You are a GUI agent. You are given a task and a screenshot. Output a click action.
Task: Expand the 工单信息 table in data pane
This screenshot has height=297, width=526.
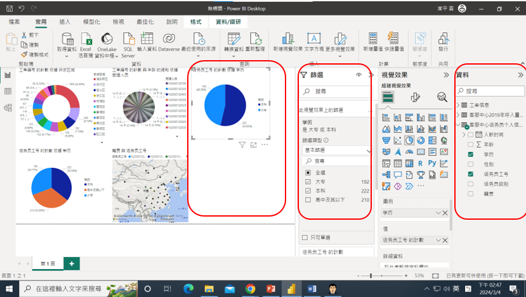(459, 105)
